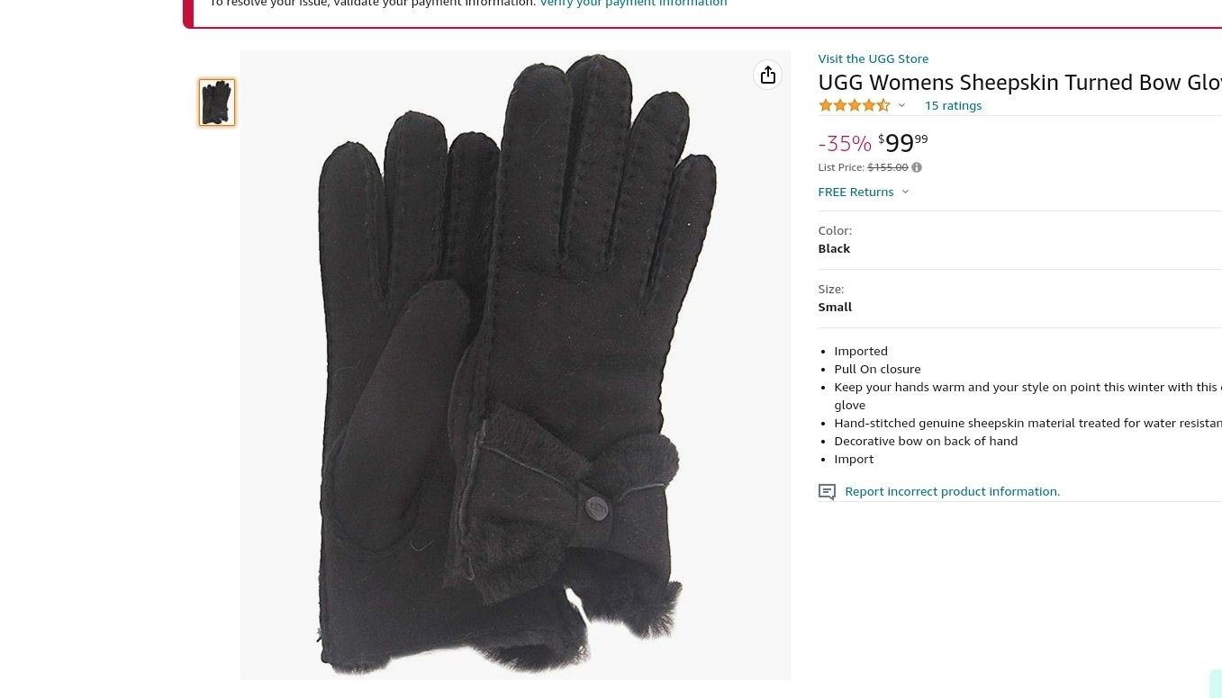Screen dimensions: 1222x698
Task: Click the teal widget in bottom-right corner
Action: pos(1216,684)
